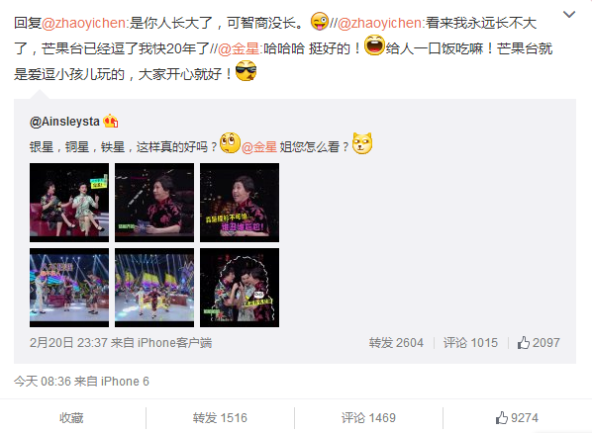The height and width of the screenshot is (433, 592).
Task: Click the VIP badge next to Ainsleysta
Action: click(111, 121)
